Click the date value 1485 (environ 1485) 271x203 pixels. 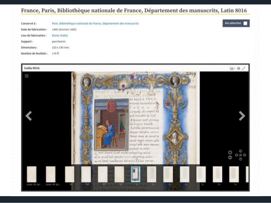click(x=64, y=30)
